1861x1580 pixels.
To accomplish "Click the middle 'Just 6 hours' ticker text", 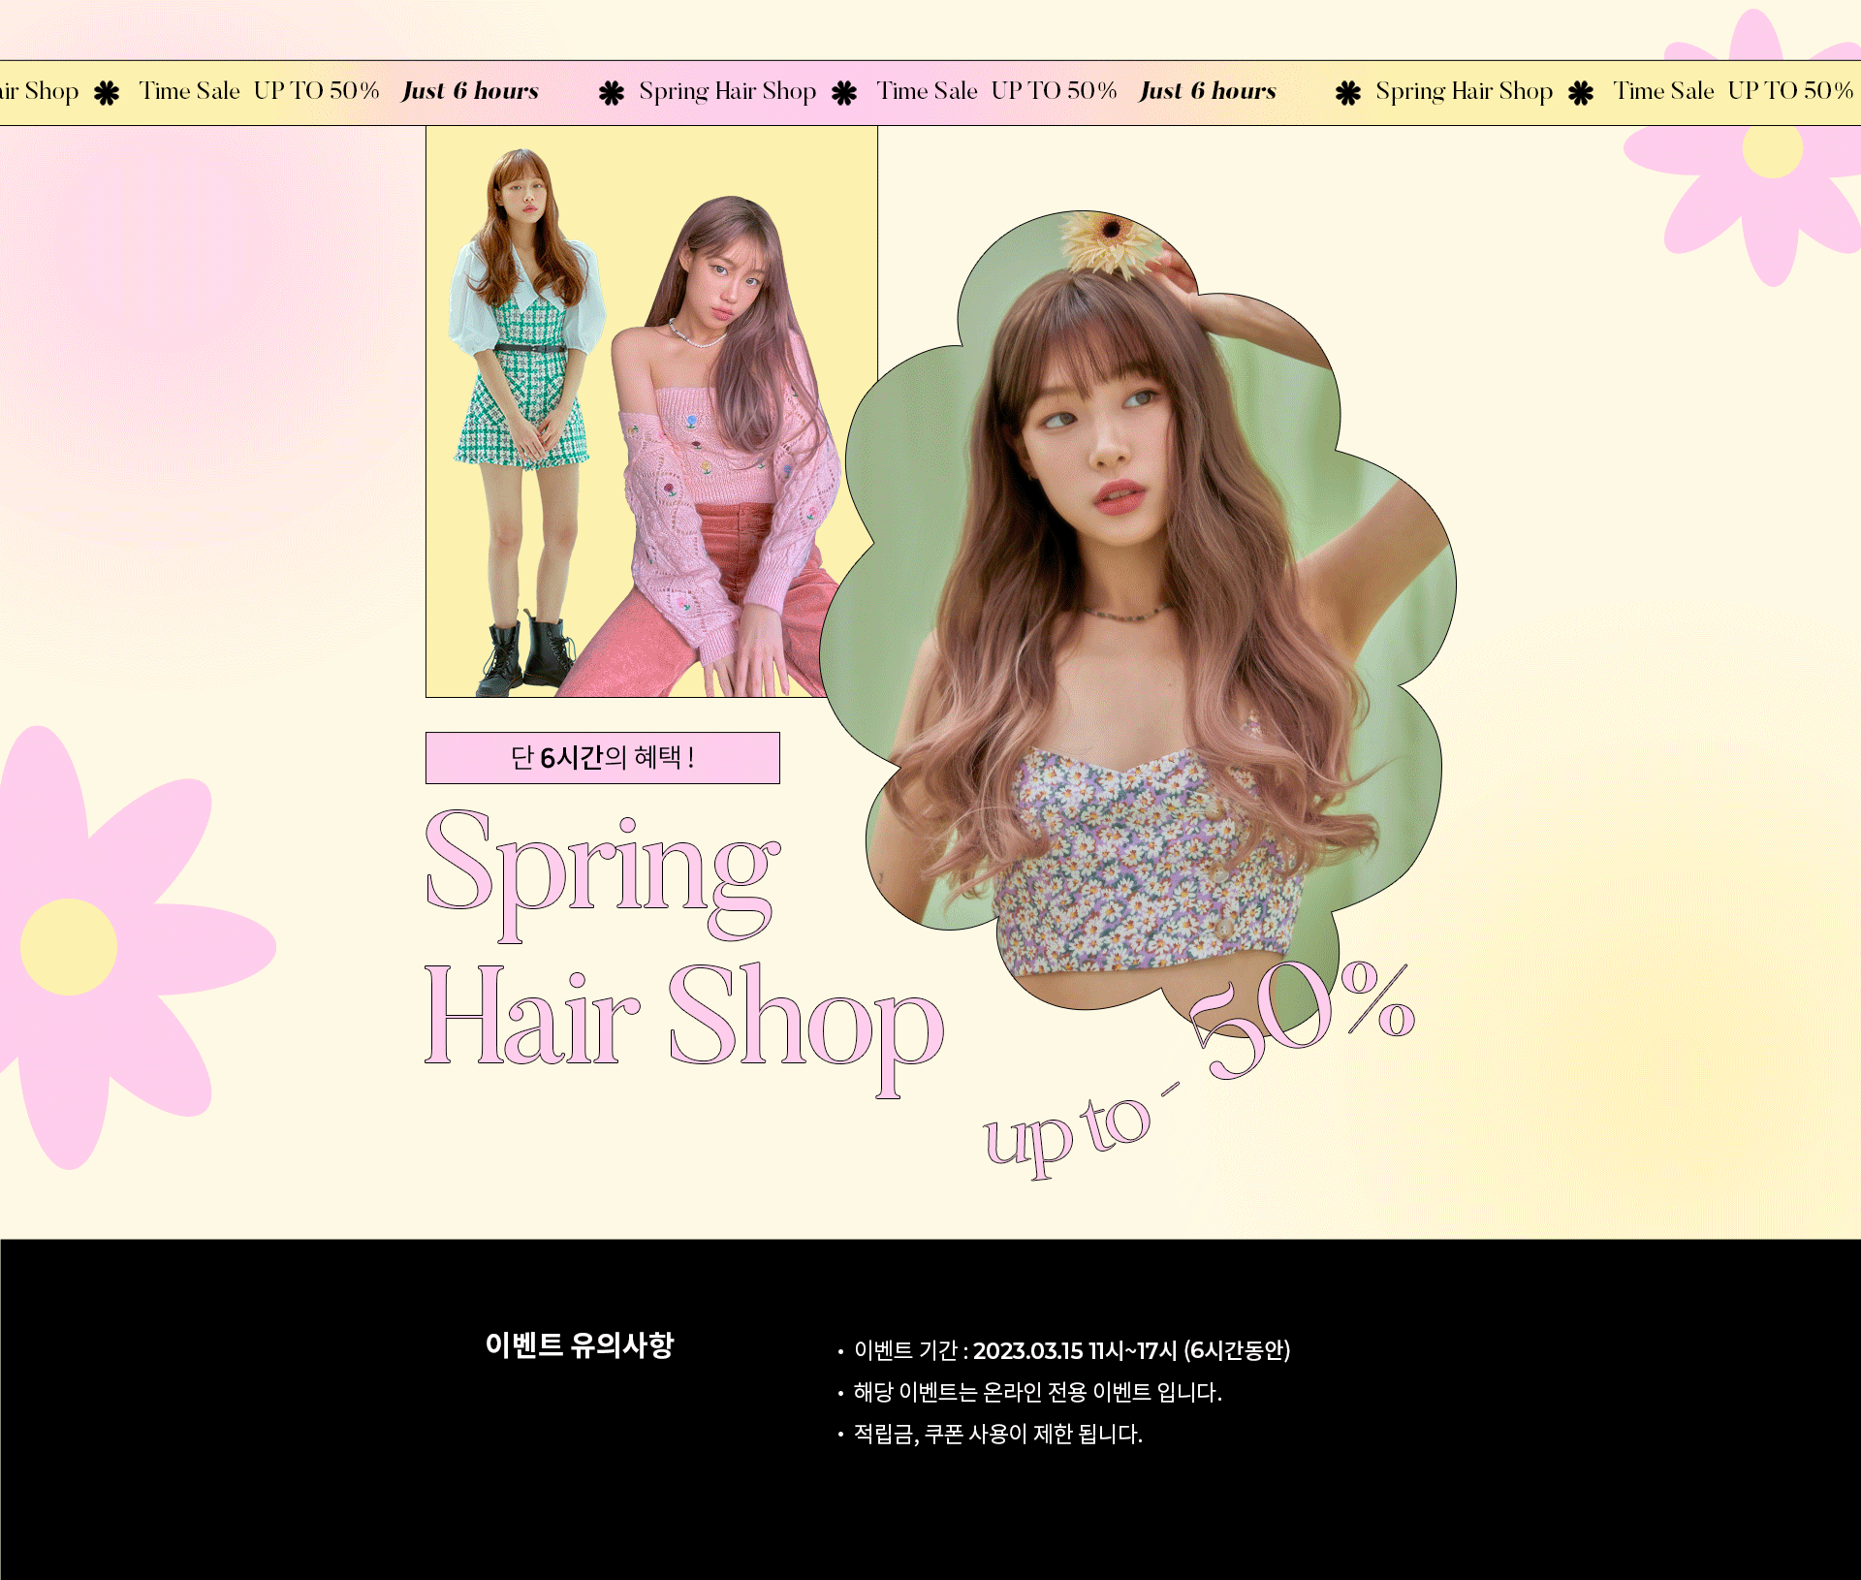I will coord(1208,91).
